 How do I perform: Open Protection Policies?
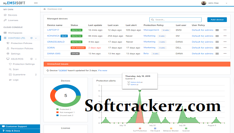(x=21, y=43)
